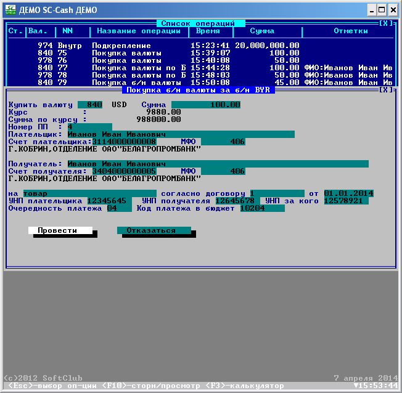Click the Провести button
Image resolution: width=402 pixels, height=393 pixels.
click(x=60, y=230)
